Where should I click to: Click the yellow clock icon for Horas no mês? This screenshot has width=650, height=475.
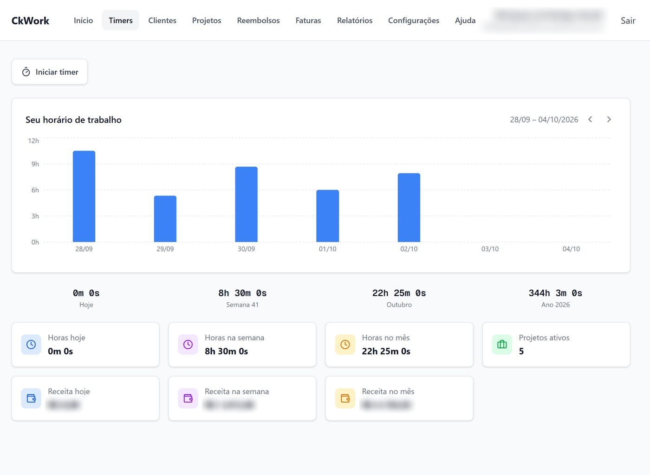(x=345, y=345)
